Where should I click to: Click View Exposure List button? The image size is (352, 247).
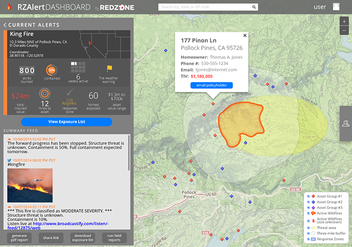[67, 122]
